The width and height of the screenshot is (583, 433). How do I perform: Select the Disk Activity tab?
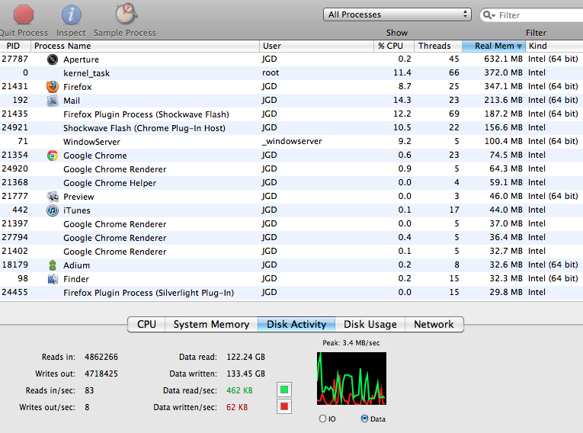click(296, 325)
